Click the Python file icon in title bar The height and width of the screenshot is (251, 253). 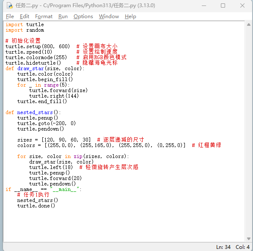point(10,5)
